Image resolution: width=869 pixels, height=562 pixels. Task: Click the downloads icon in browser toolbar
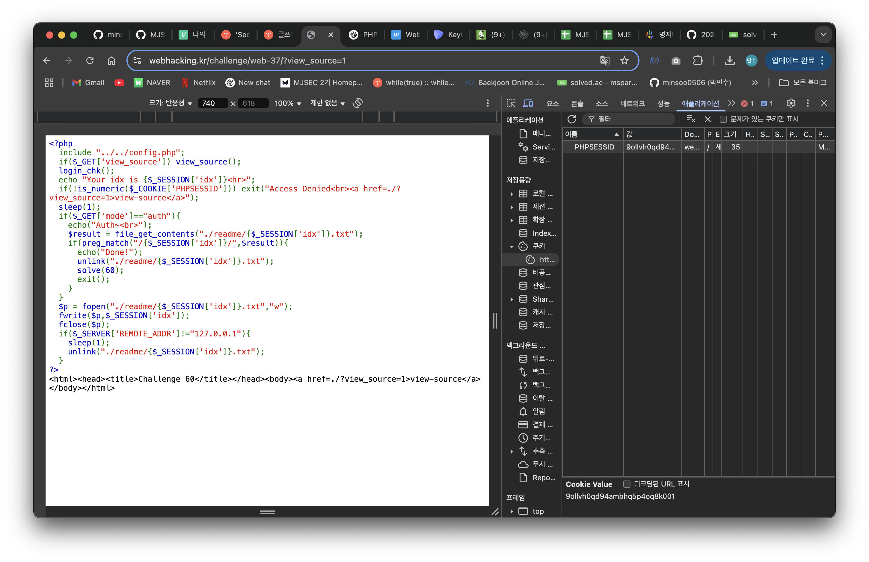click(x=730, y=61)
